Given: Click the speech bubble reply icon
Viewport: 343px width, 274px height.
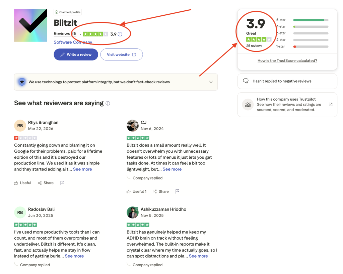Looking at the screenshot, I should [x=246, y=81].
